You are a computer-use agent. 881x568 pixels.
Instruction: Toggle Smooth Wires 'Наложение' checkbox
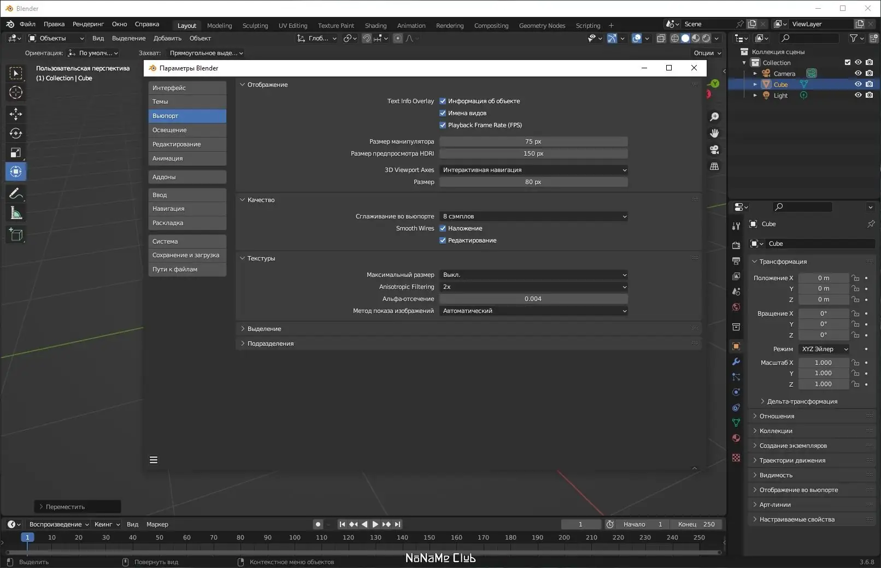pyautogui.click(x=443, y=228)
